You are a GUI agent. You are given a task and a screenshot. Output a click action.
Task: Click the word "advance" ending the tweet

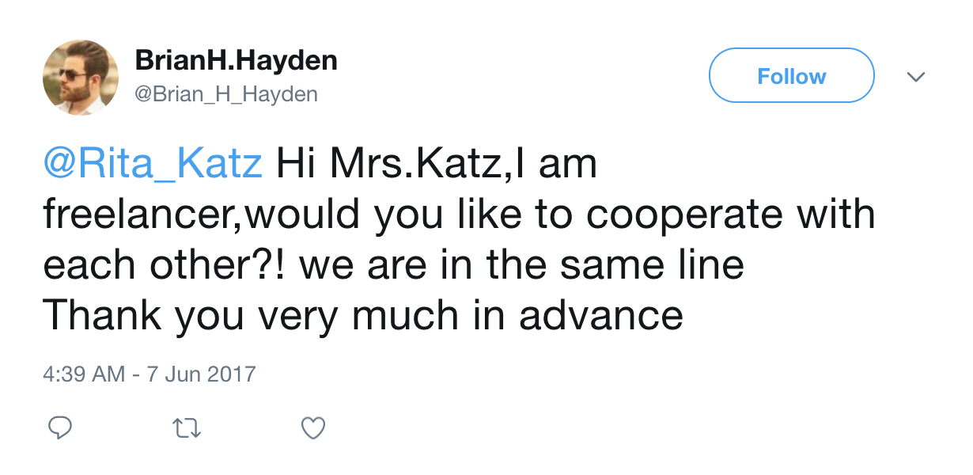coord(601,317)
